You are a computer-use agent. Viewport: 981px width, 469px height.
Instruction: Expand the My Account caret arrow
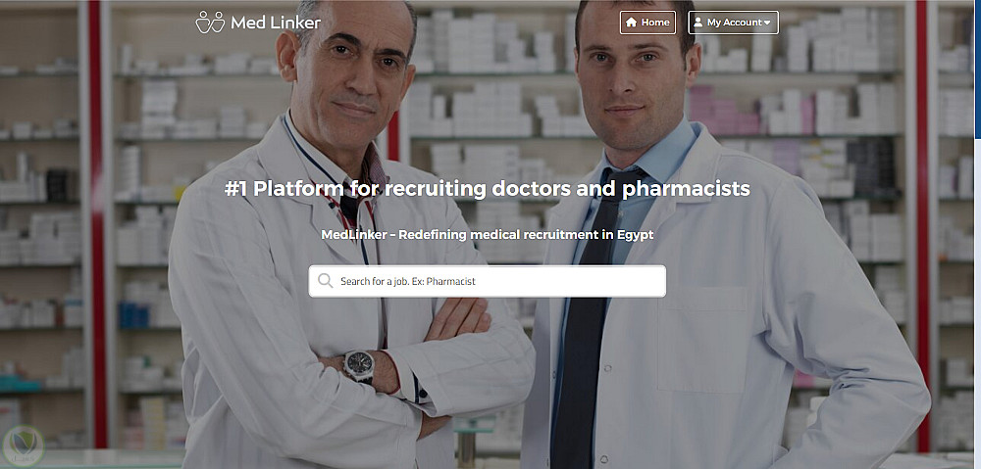click(x=767, y=23)
